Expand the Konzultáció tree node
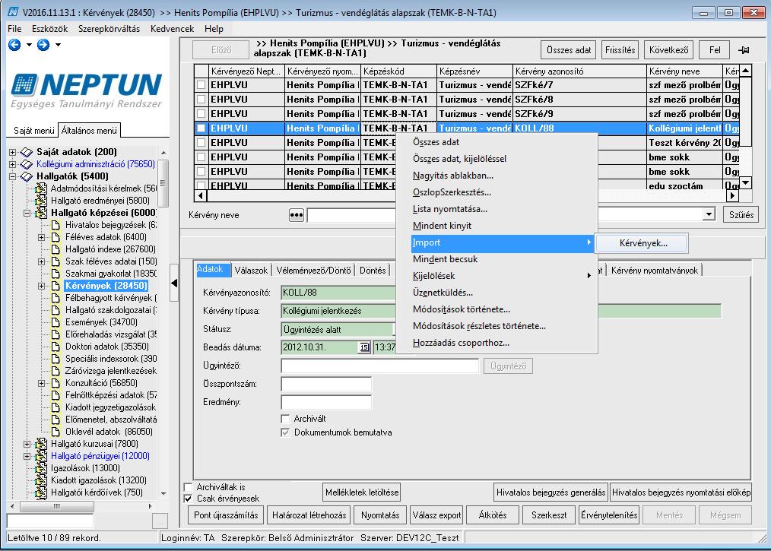The image size is (771, 551). click(42, 383)
